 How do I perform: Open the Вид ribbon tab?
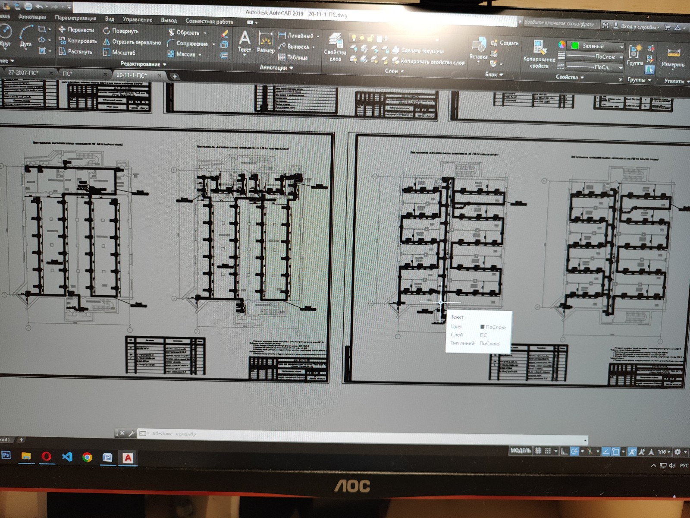point(110,19)
